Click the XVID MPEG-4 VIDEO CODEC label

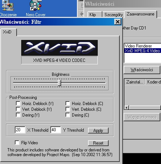(59, 60)
